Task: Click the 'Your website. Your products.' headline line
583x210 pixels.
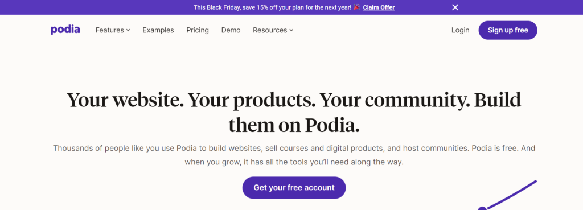Action: tap(294, 100)
